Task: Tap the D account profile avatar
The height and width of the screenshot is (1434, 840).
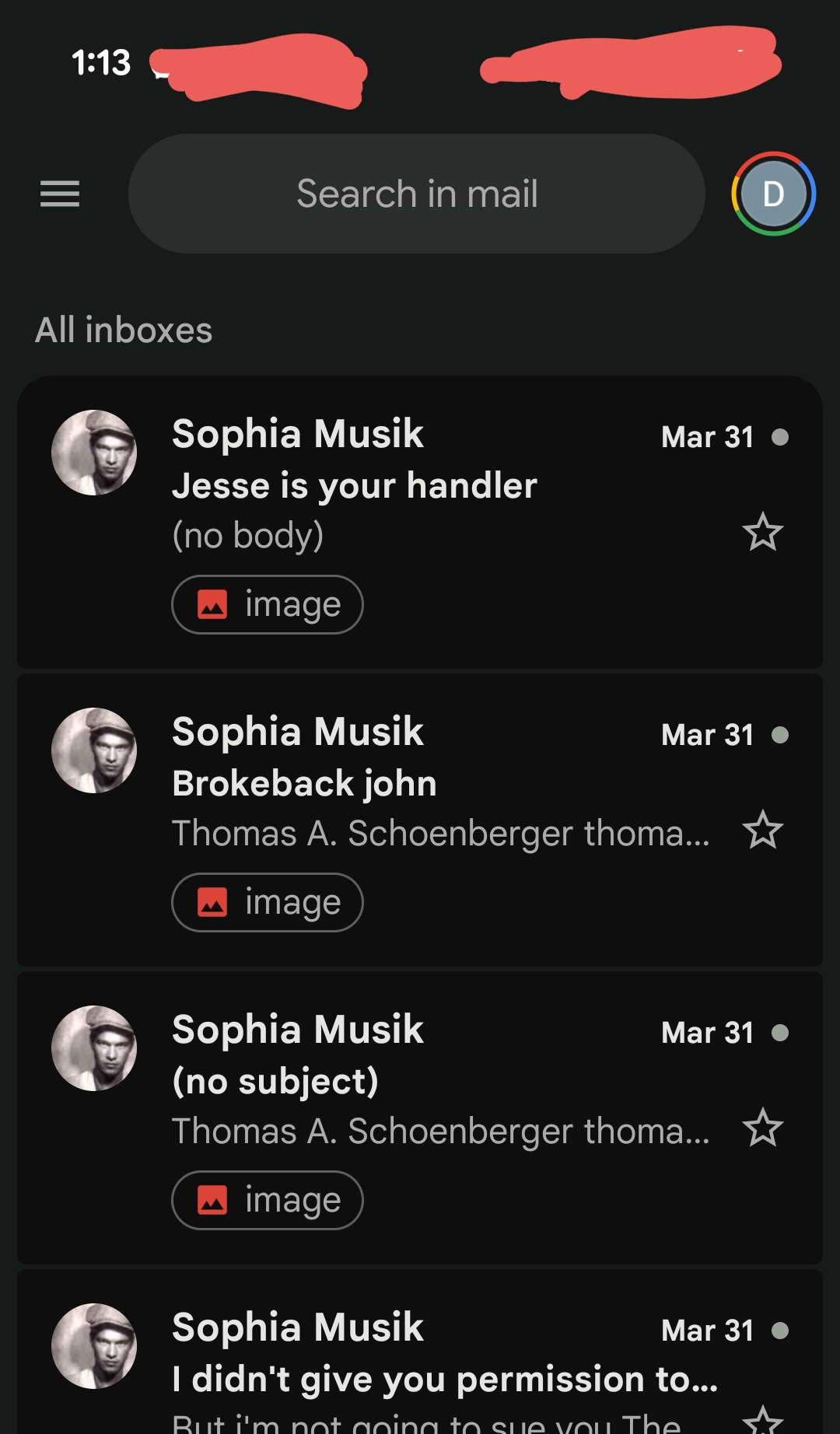Action: pos(773,194)
